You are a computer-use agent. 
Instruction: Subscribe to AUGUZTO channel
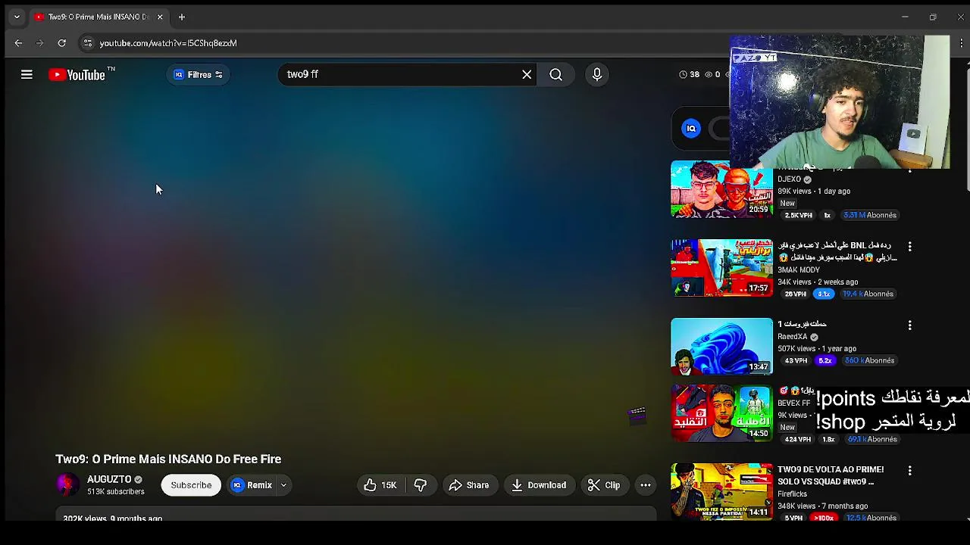coord(191,485)
